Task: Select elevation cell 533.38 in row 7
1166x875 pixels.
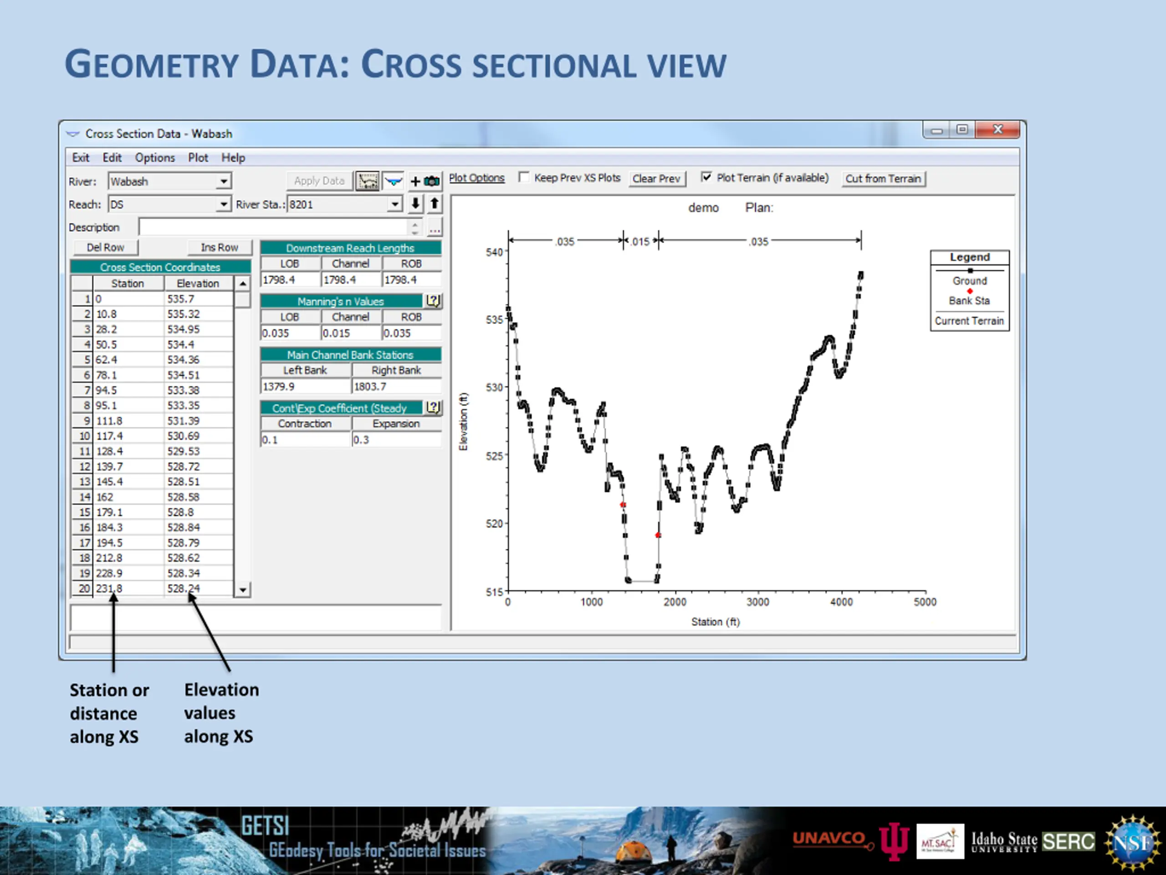Action: pyautogui.click(x=199, y=390)
